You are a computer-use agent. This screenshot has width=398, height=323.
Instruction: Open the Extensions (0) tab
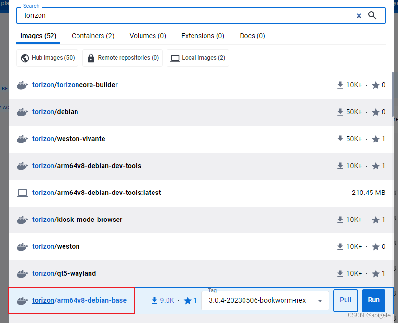coord(203,36)
